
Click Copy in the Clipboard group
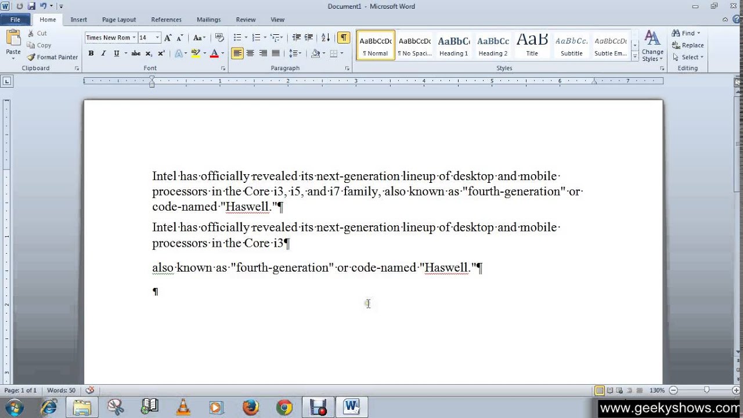[39, 45]
